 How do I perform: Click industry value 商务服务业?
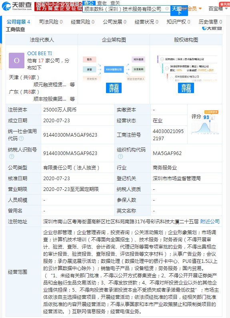click(165, 167)
